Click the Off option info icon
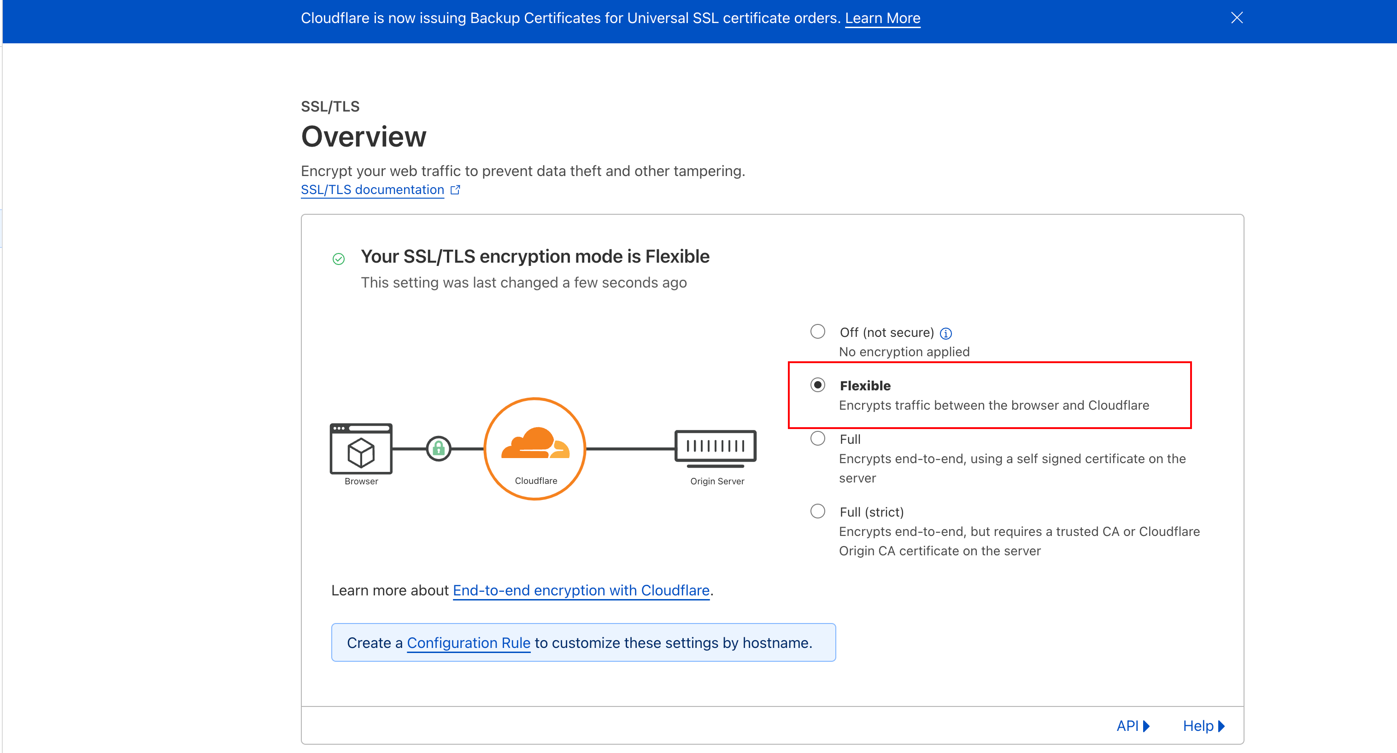 tap(945, 333)
